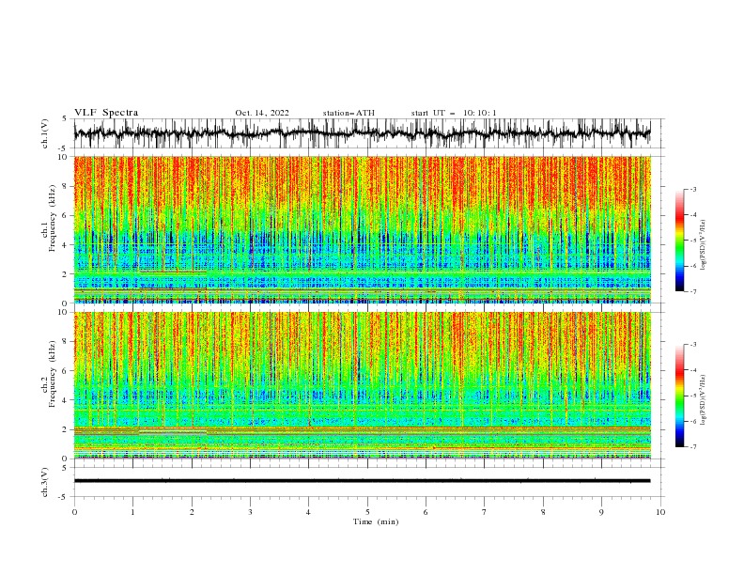Click the "10" minute tick on time axis
The height and width of the screenshot is (575, 744).
[660, 512]
